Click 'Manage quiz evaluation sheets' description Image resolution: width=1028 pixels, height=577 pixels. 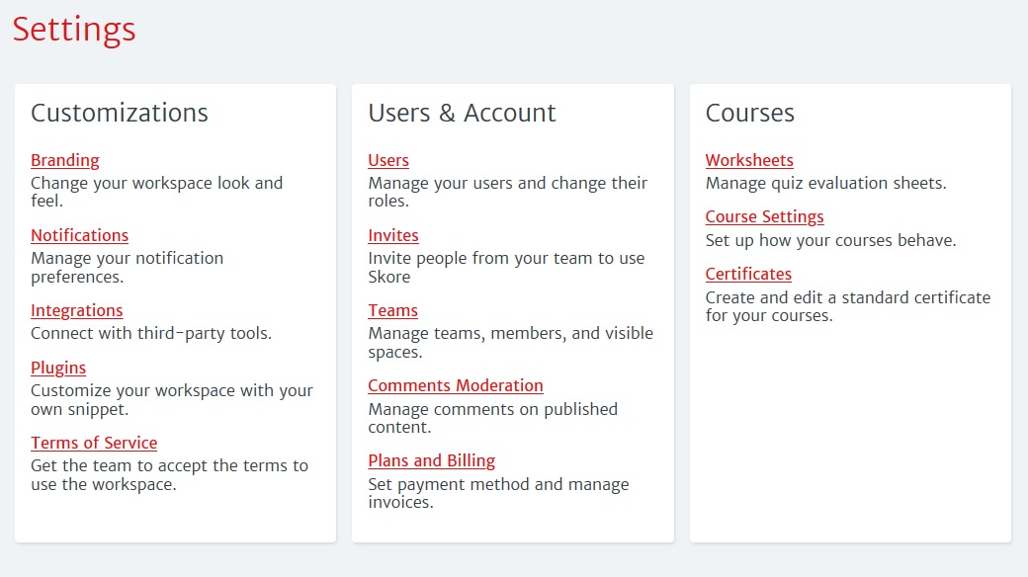(x=826, y=183)
